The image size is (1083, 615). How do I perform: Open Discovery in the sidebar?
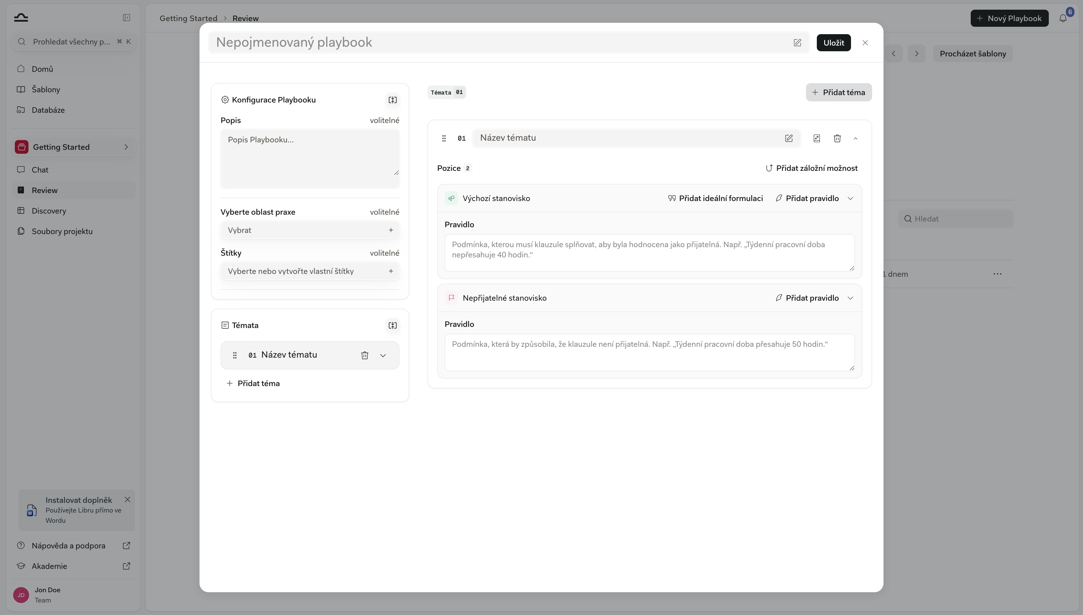pyautogui.click(x=74, y=211)
